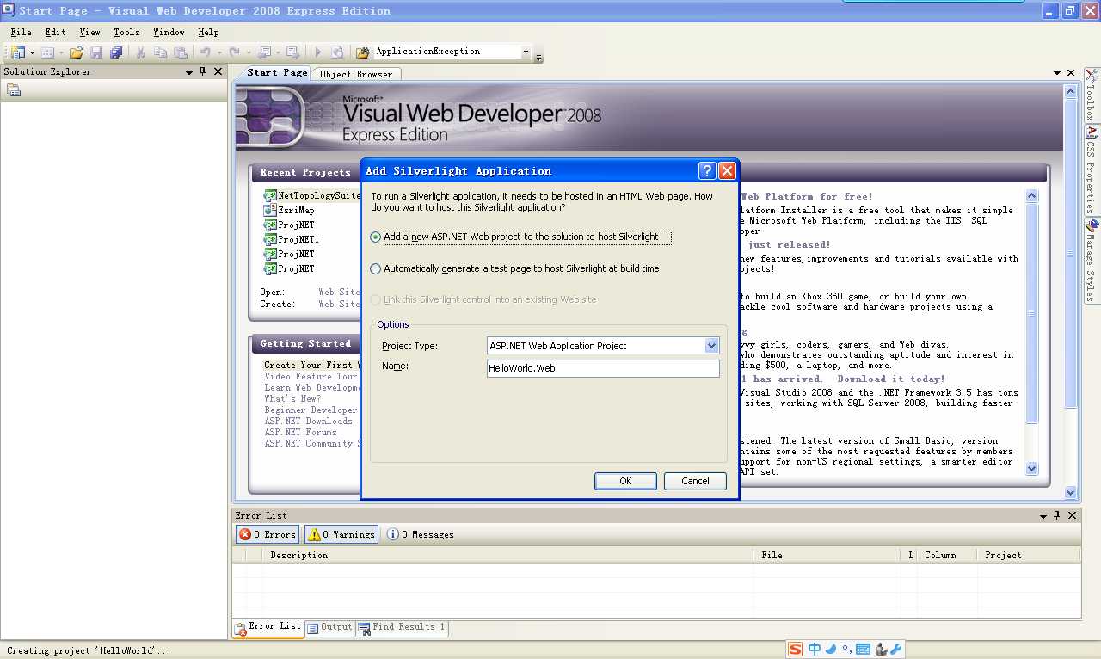Click the Redo arrow icon
1101x659 pixels.
pos(234,52)
